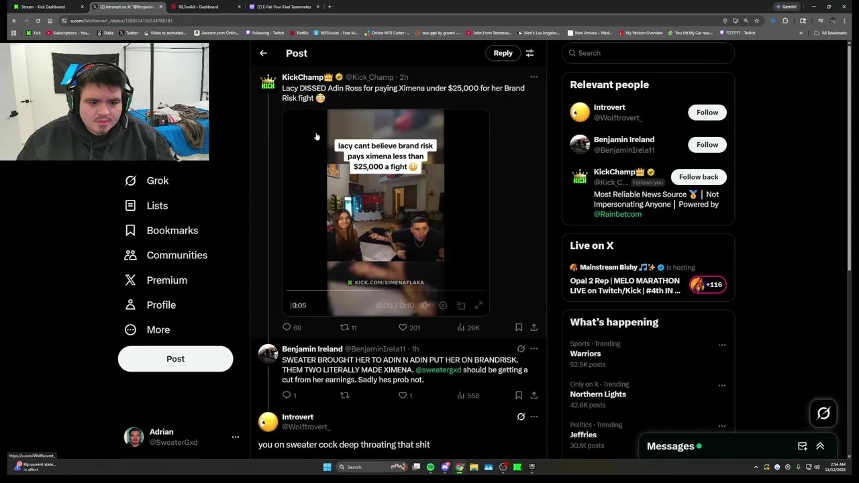Click the X search field
Viewport: 859px width, 483px height.
point(648,53)
